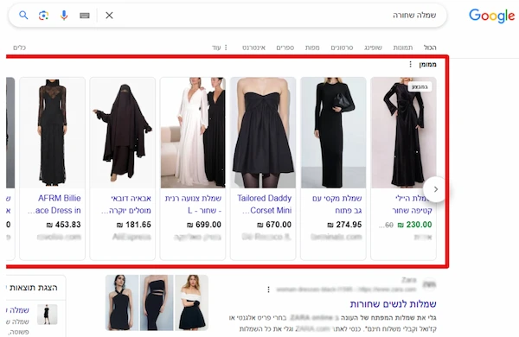Go to the סרטונים tab
This screenshot has width=519, height=337.
342,48
